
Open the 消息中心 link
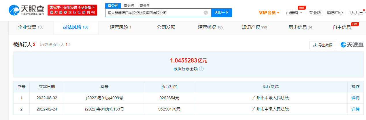335,13
